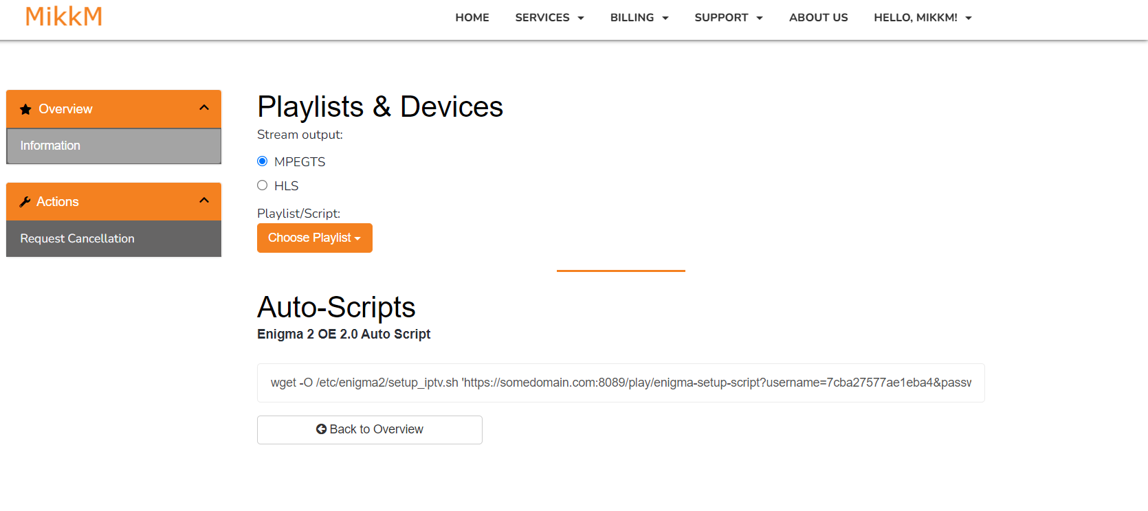Open the Choose Playlist dropdown
The width and height of the screenshot is (1148, 511).
click(x=315, y=238)
